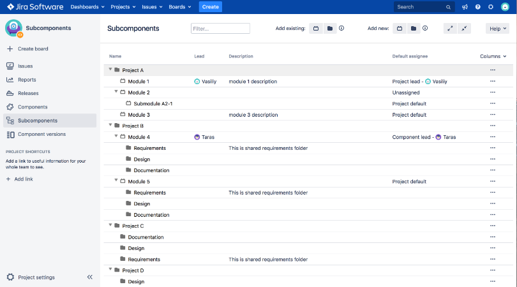Click the Filter input field
This screenshot has width=517, height=287.
click(x=220, y=29)
